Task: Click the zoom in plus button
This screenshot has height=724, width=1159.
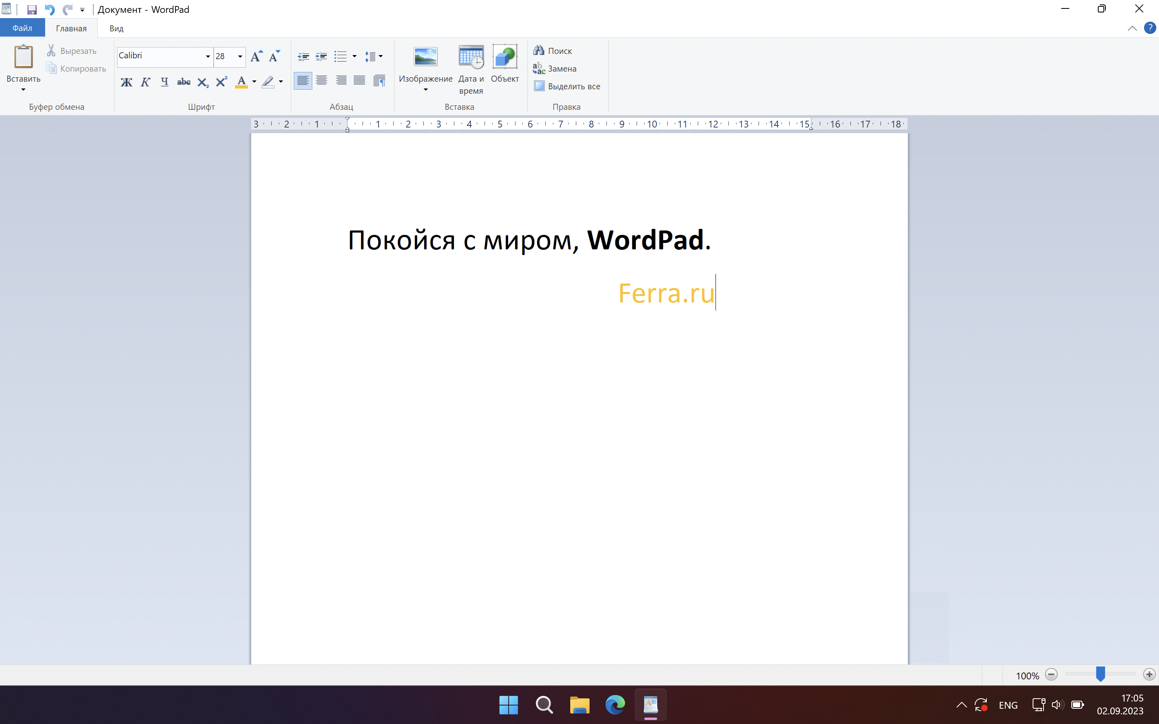Action: pos(1149,674)
